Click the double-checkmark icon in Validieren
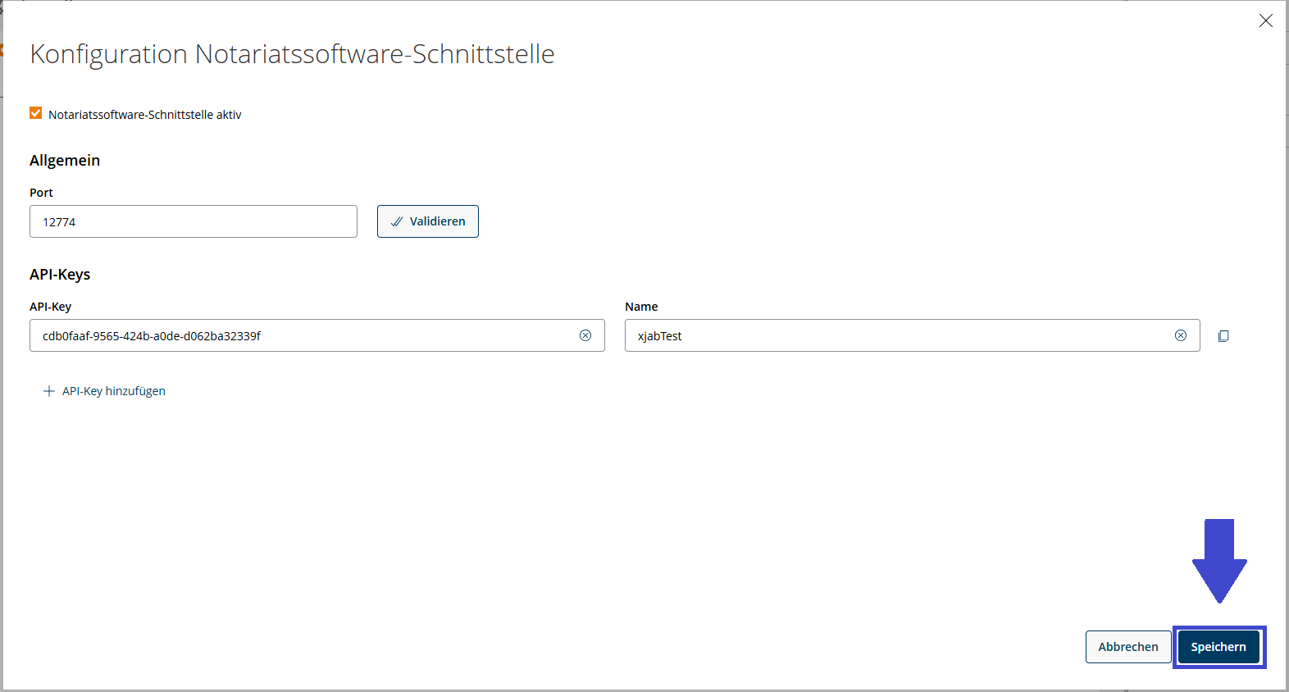 [397, 221]
